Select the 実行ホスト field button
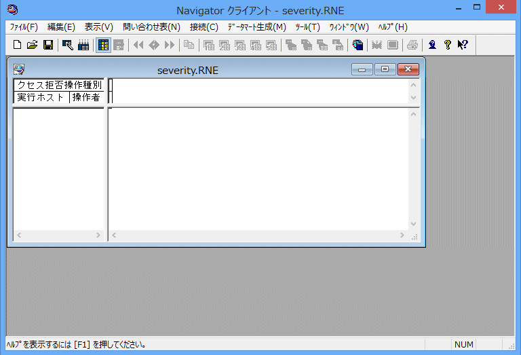The width and height of the screenshot is (521, 355). [41, 97]
